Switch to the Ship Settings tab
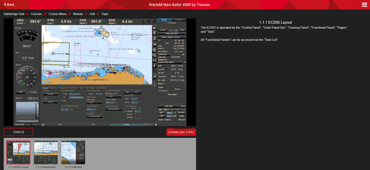 (x=90, y=88)
